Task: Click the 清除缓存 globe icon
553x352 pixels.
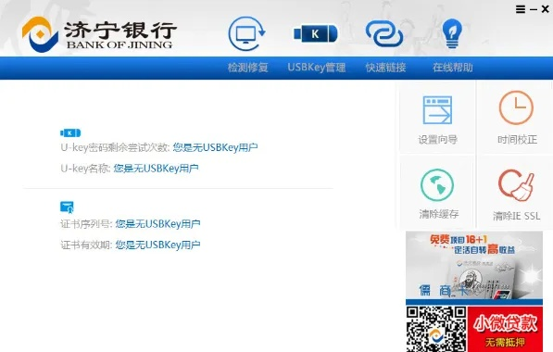Action: [437, 185]
